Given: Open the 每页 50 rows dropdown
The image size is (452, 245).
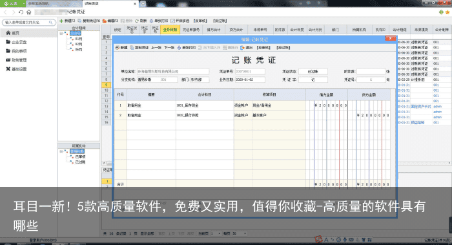Looking at the screenshot, I should 245,233.
